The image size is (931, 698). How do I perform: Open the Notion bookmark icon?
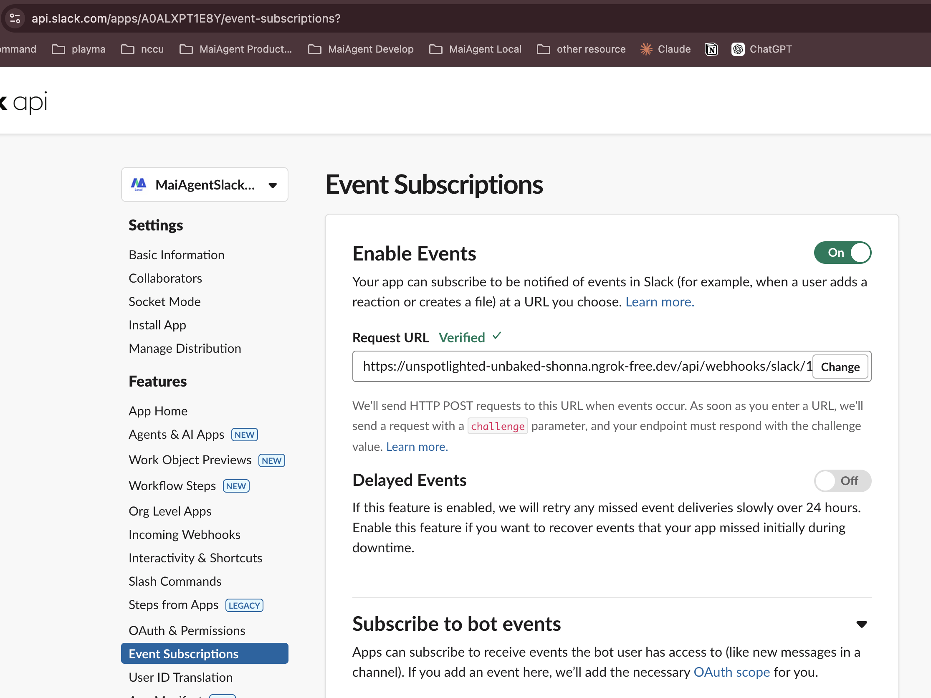coord(711,49)
